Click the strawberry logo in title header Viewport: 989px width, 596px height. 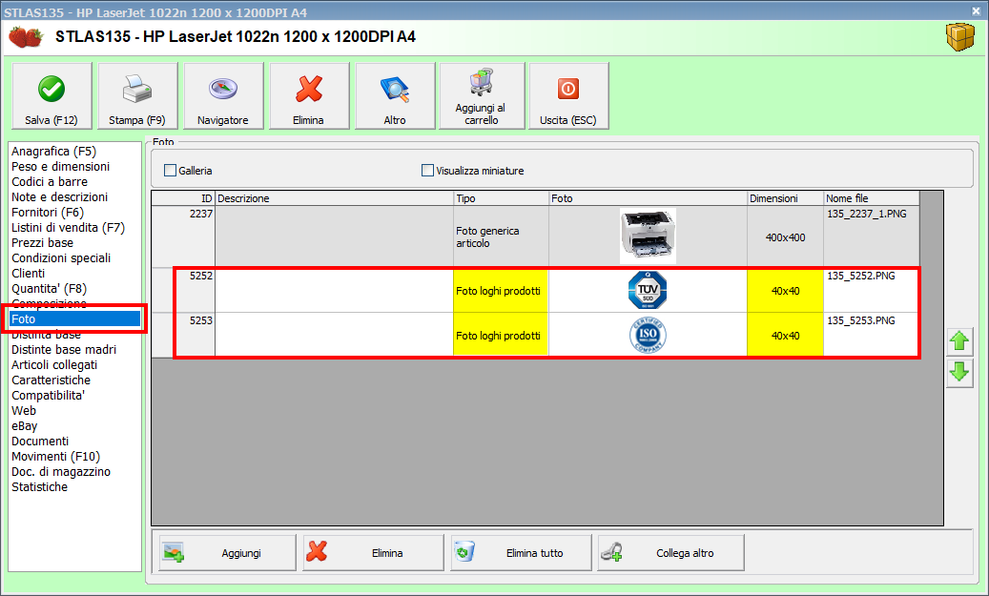[26, 36]
